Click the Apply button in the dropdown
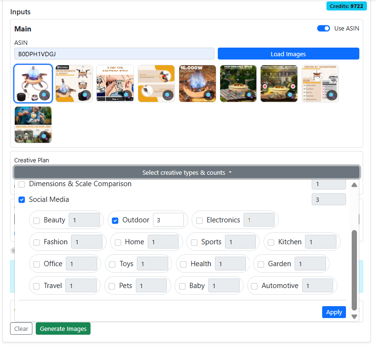The image size is (376, 349). (334, 312)
